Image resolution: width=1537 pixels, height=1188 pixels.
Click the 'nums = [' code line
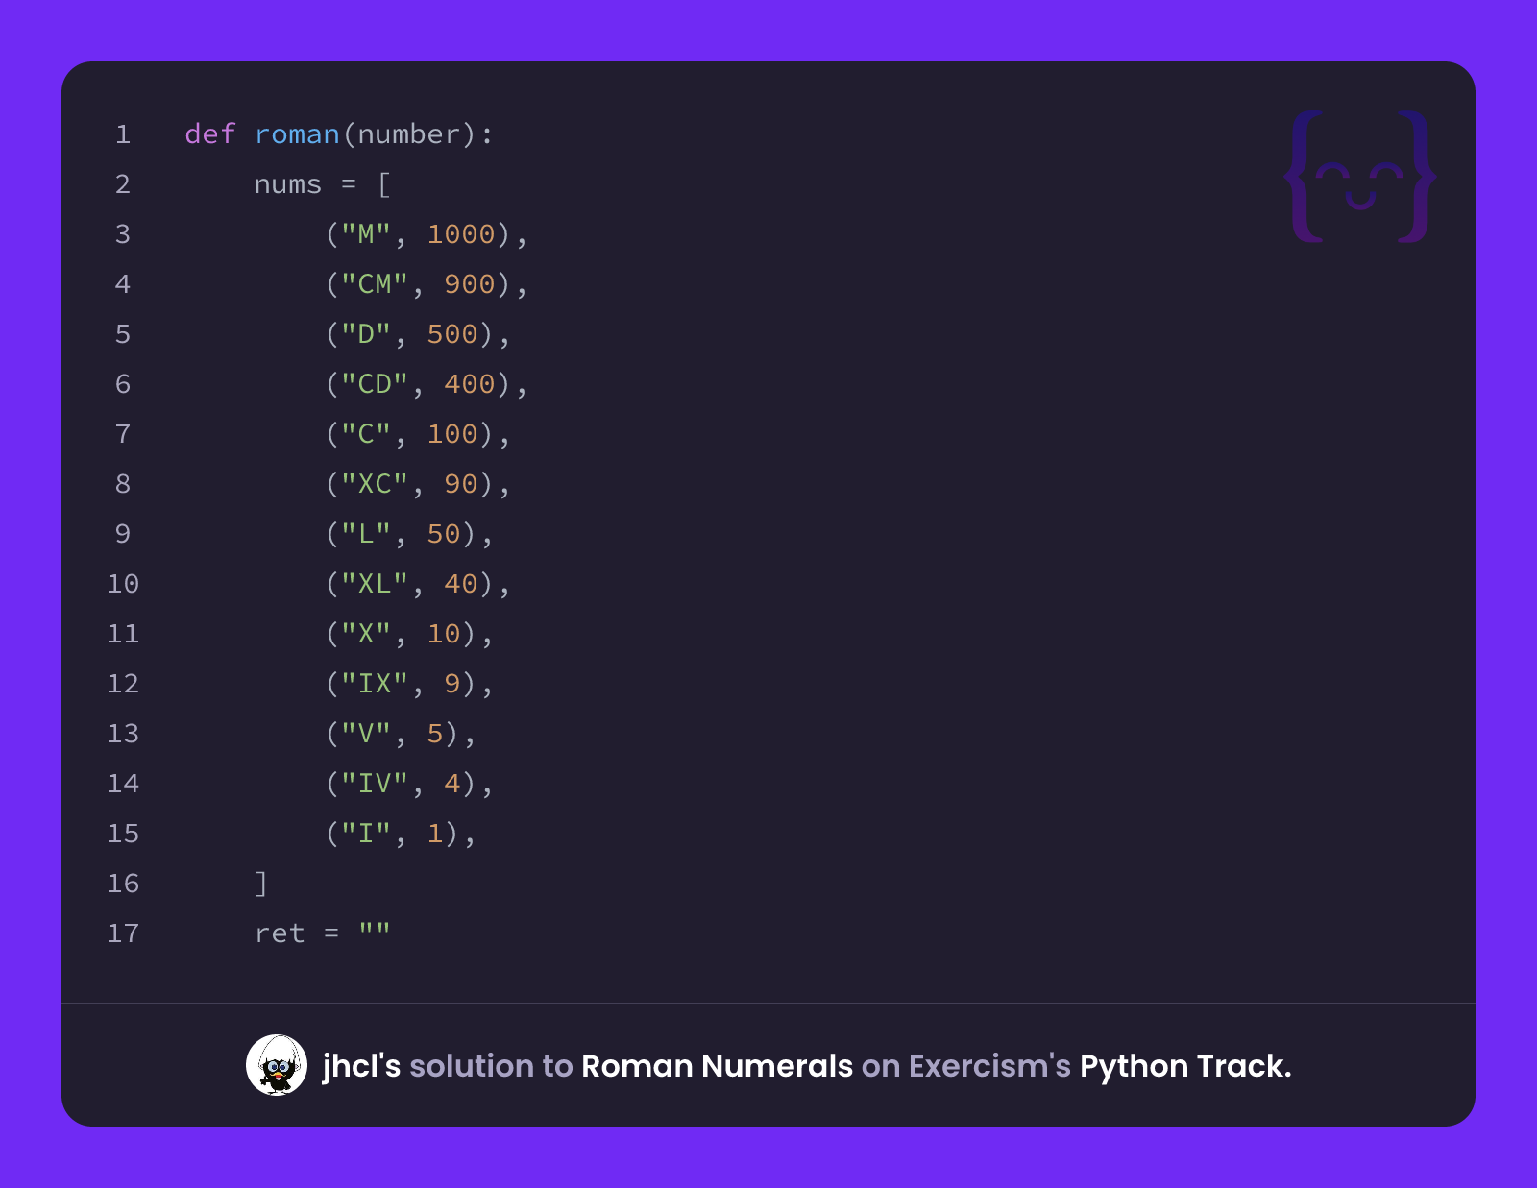(322, 184)
